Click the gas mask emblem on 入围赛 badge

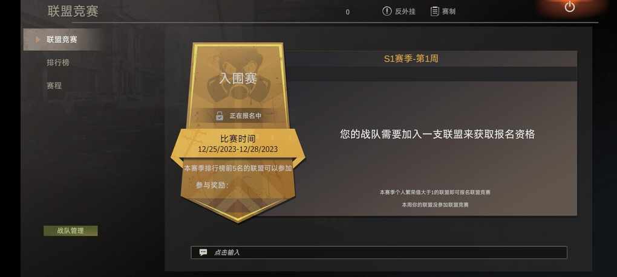pyautogui.click(x=238, y=77)
